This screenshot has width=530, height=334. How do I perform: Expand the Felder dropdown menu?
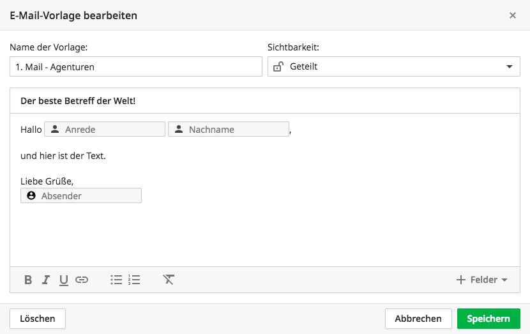tap(482, 280)
